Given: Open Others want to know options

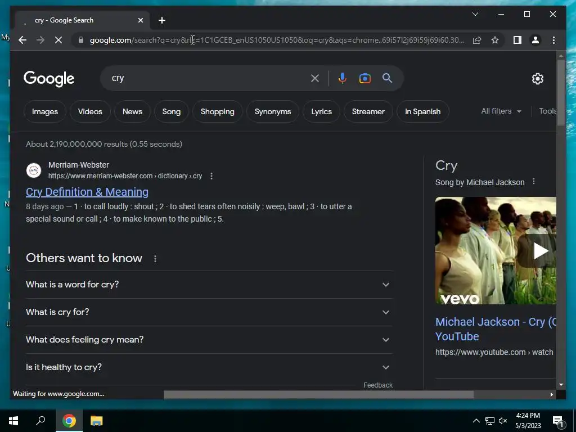Looking at the screenshot, I should click(155, 259).
